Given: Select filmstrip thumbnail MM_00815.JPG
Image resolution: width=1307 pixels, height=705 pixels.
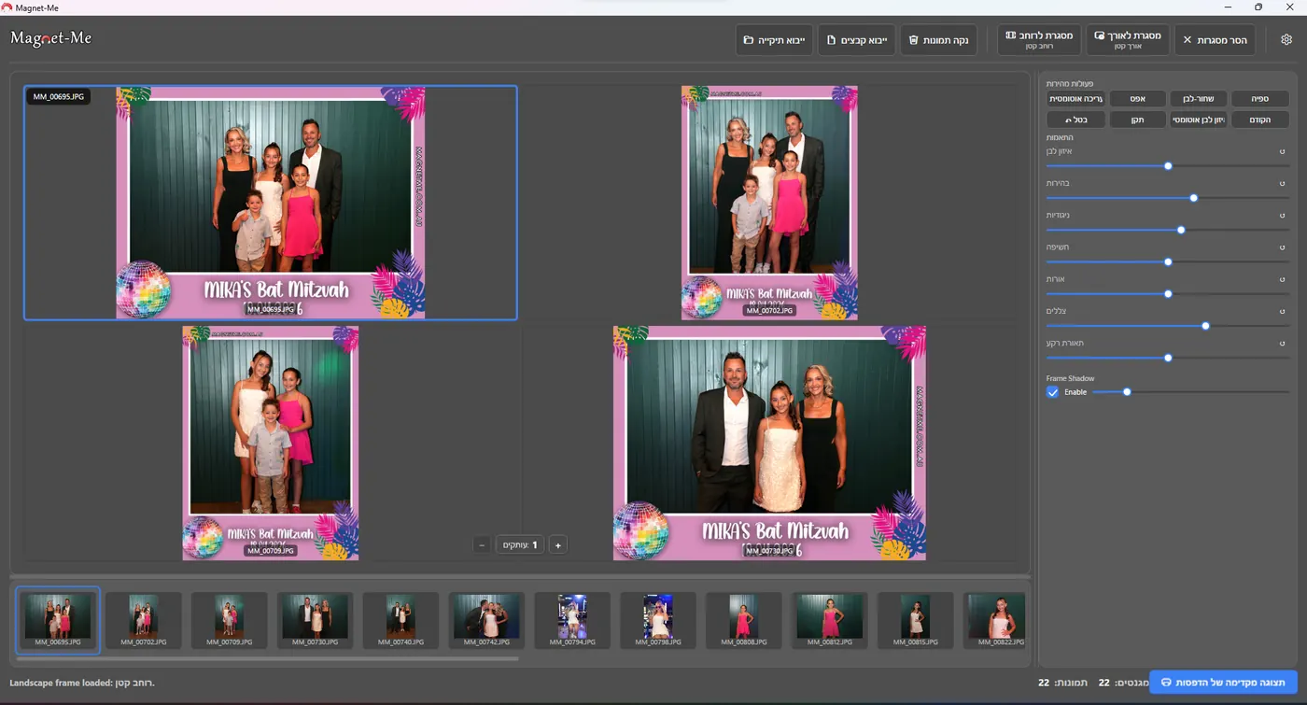Looking at the screenshot, I should [x=916, y=620].
